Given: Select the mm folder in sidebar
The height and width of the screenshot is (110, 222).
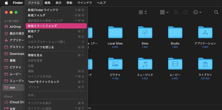Looking at the screenshot, I should pos(14,88).
